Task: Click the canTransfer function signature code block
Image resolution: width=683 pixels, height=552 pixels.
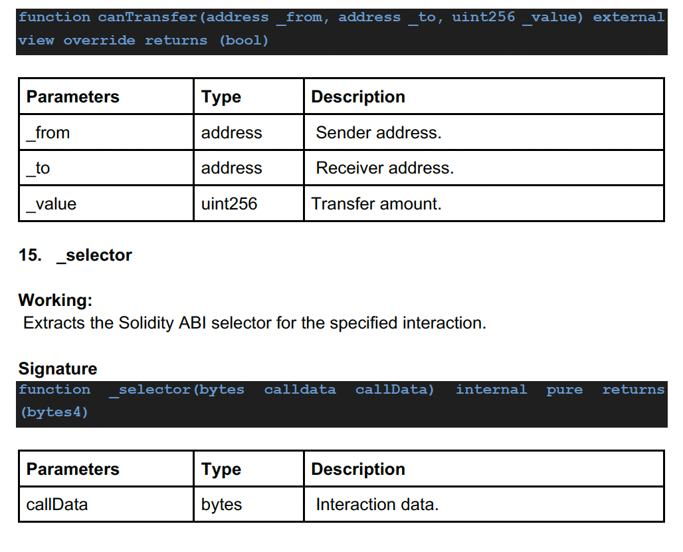Action: 341,29
